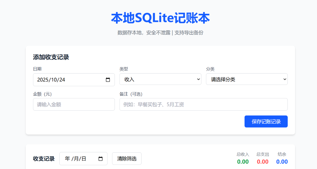Viewport: 317px width, 169px height.
Task: Click the 备注（可选）field label
Action: coord(131,94)
